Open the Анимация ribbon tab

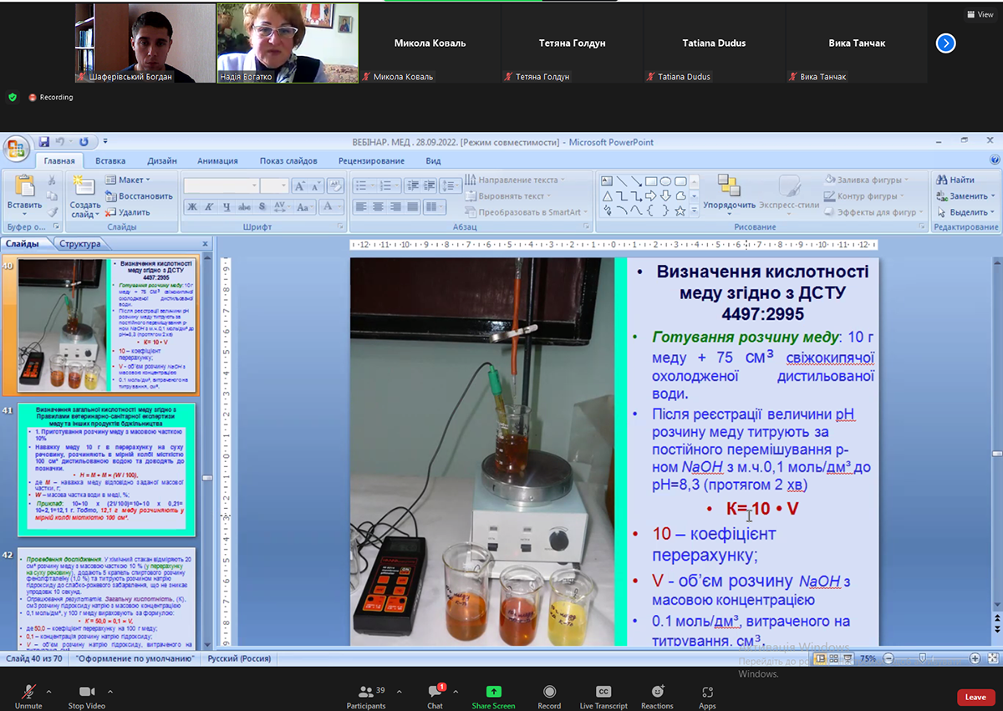[x=217, y=160]
